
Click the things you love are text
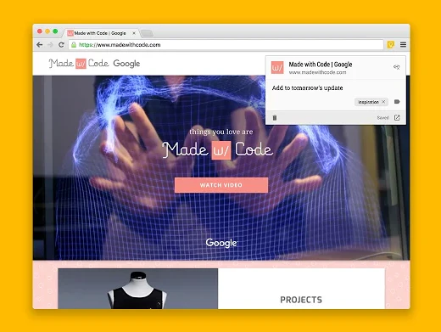pyautogui.click(x=221, y=132)
